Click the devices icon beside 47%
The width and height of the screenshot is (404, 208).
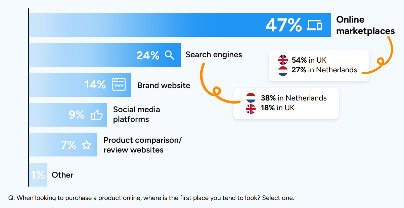[x=315, y=25]
